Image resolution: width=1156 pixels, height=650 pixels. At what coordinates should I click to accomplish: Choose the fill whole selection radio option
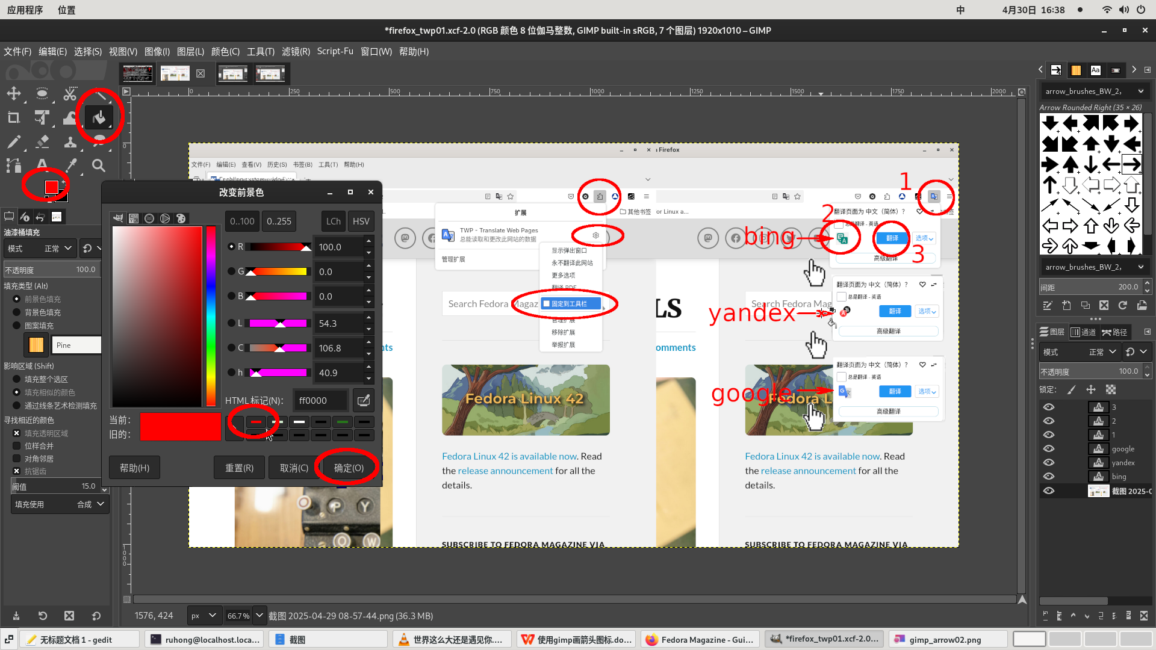(x=17, y=379)
